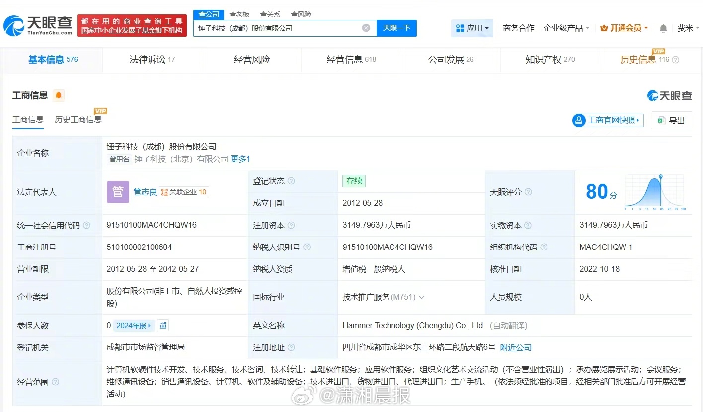Viewport: 703px width, 412px height.
Task: Switch to the 法律诉讼 tab
Action: [x=152, y=60]
